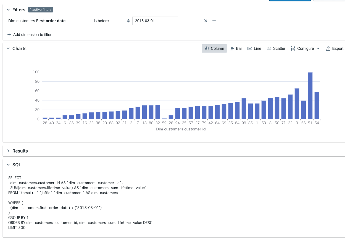Click the Export button label
345x243 pixels.
click(338, 48)
